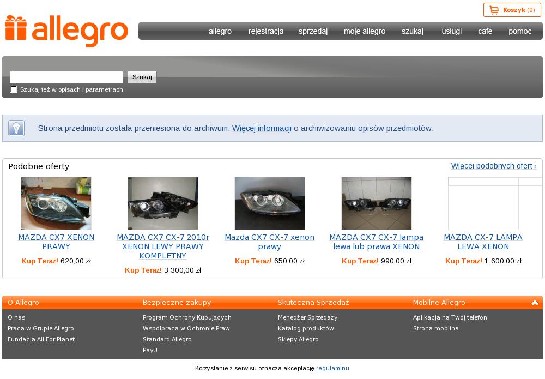The width and height of the screenshot is (545, 379).
Task: Open the blank LAMPA LEWA XENON thumbnail
Action: coord(483,203)
